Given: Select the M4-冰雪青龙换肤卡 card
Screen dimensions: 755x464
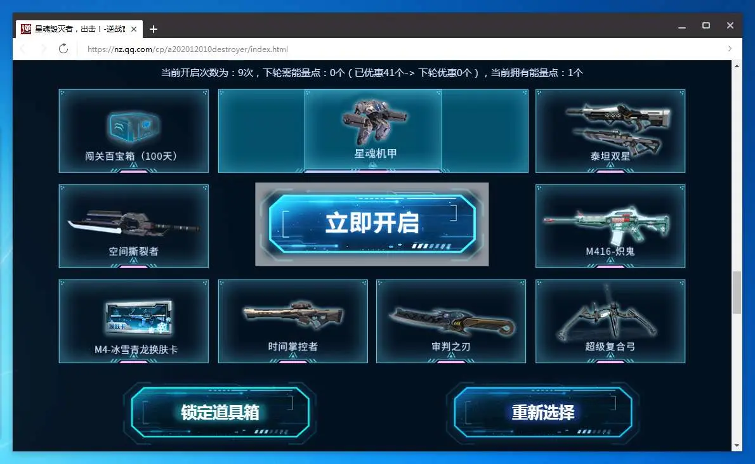Looking at the screenshot, I should tap(133, 321).
